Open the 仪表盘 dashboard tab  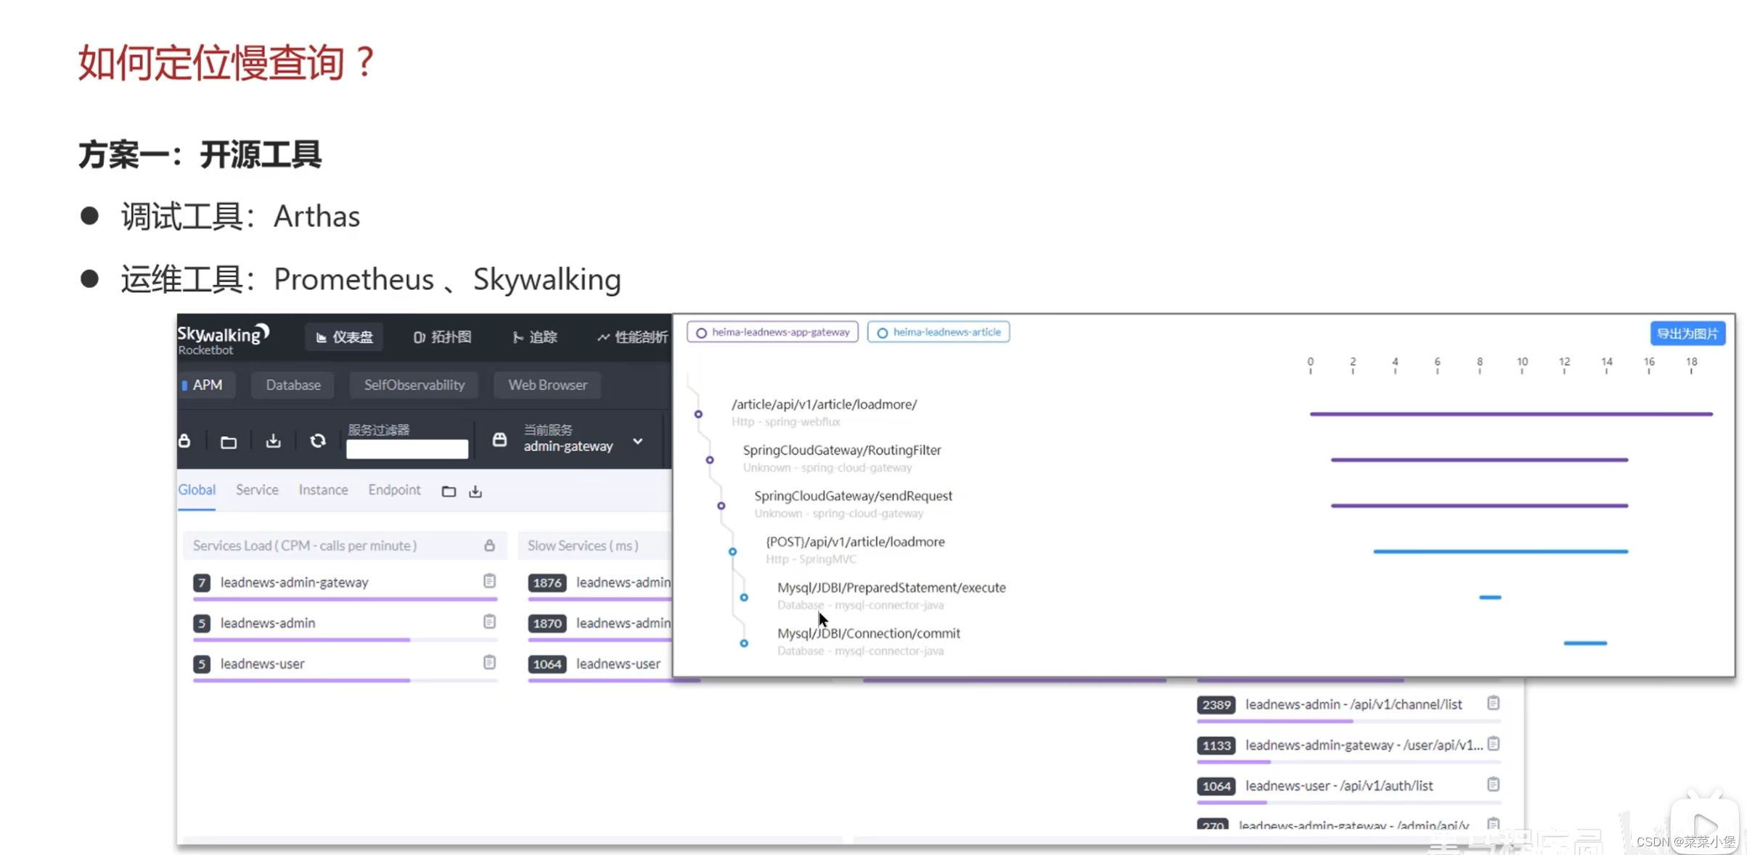(x=345, y=337)
